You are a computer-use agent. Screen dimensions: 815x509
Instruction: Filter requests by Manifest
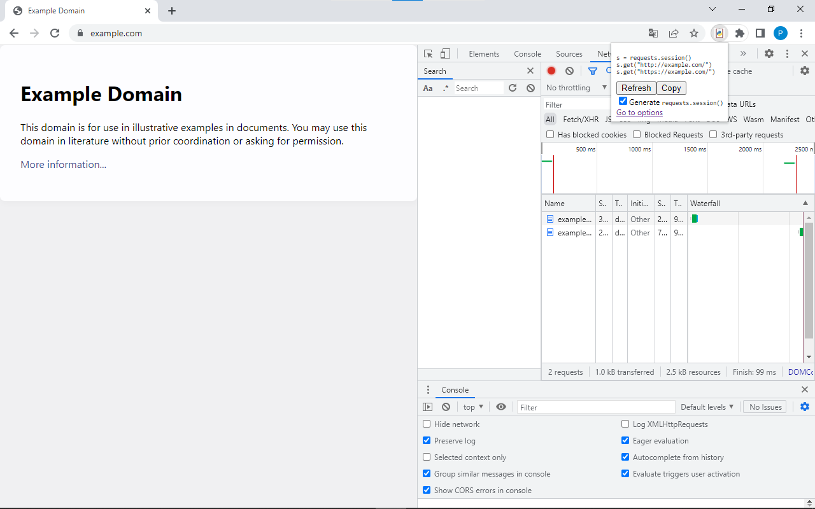click(784, 119)
